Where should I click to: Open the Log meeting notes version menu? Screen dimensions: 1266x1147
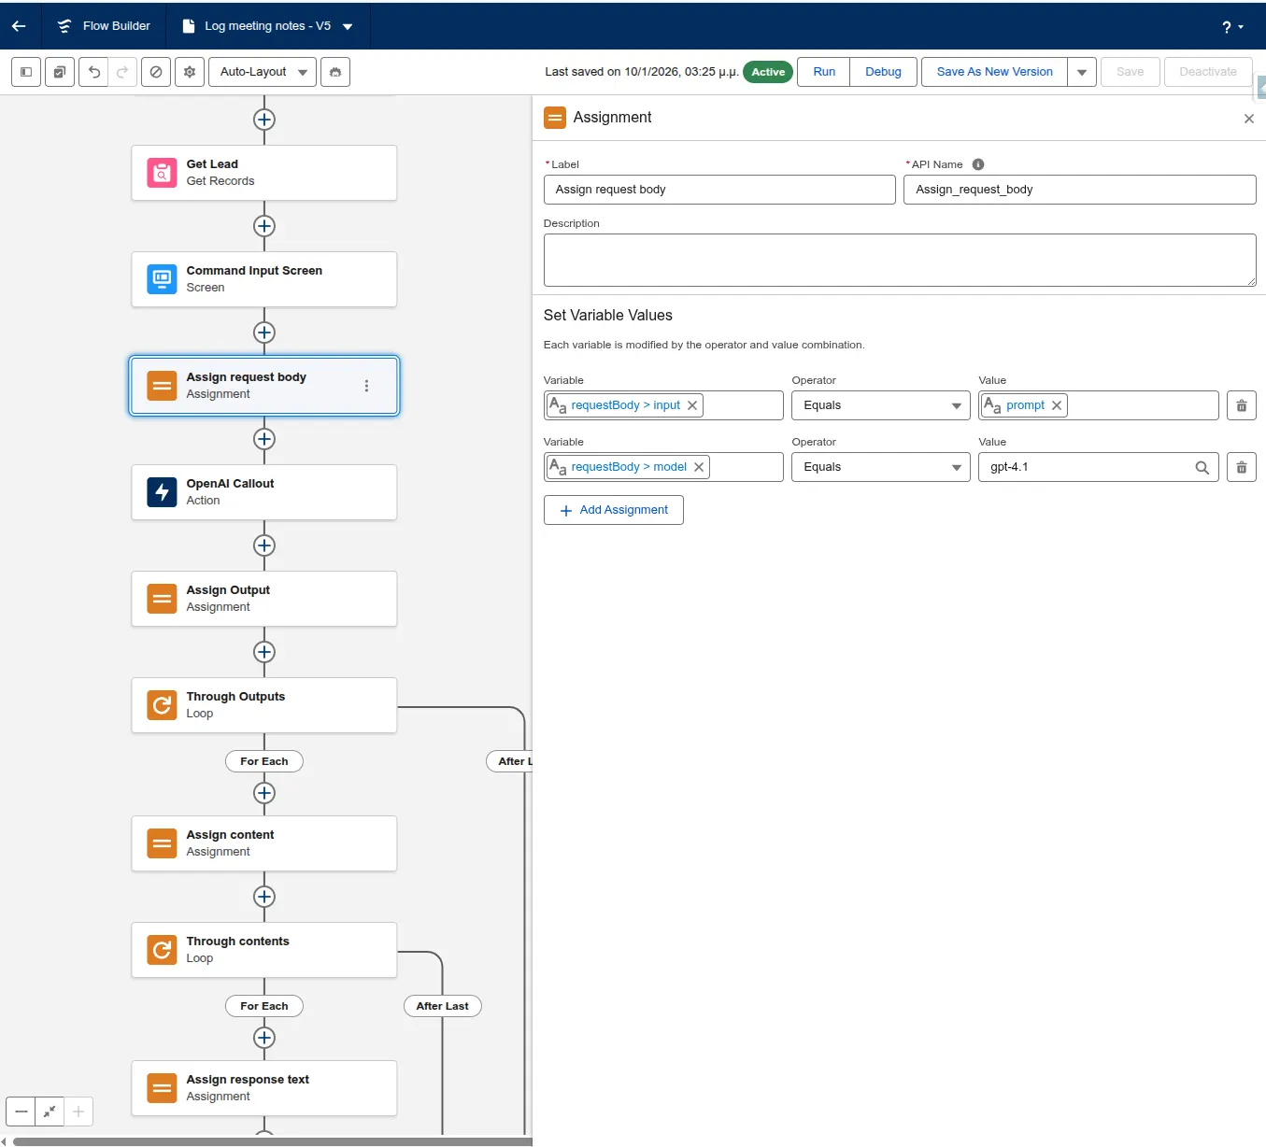[x=347, y=26]
